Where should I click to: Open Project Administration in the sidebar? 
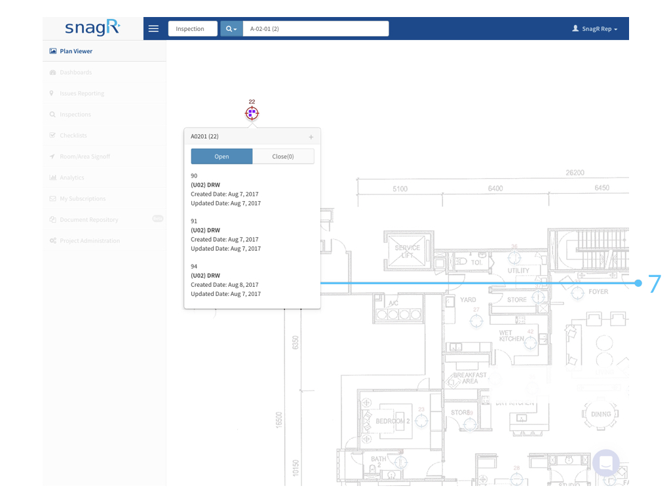pyautogui.click(x=104, y=240)
